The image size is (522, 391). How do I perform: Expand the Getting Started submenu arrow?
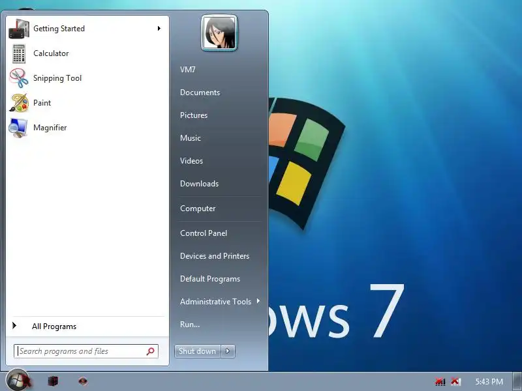pos(159,29)
